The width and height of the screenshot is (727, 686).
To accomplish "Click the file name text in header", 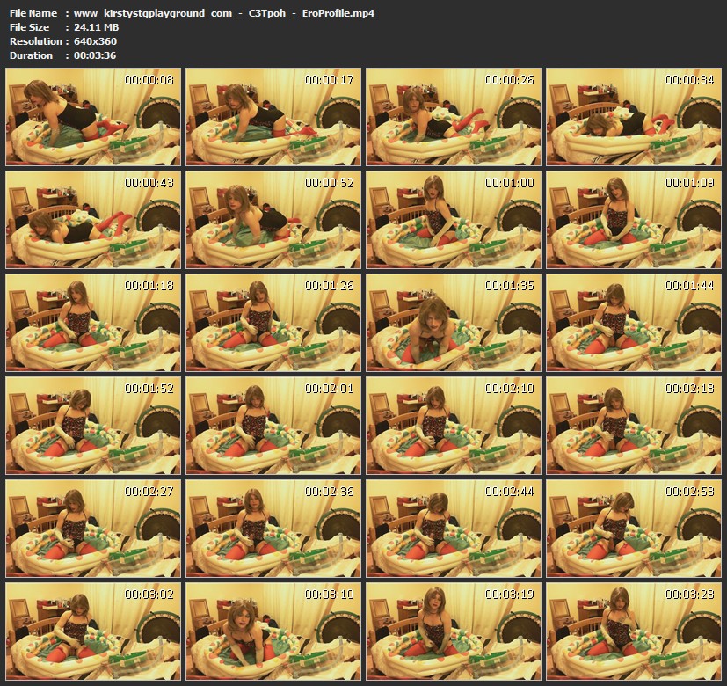I will tap(224, 13).
